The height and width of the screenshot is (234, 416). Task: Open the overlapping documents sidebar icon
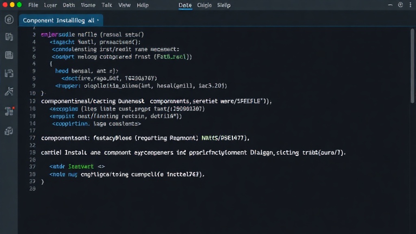pyautogui.click(x=9, y=37)
